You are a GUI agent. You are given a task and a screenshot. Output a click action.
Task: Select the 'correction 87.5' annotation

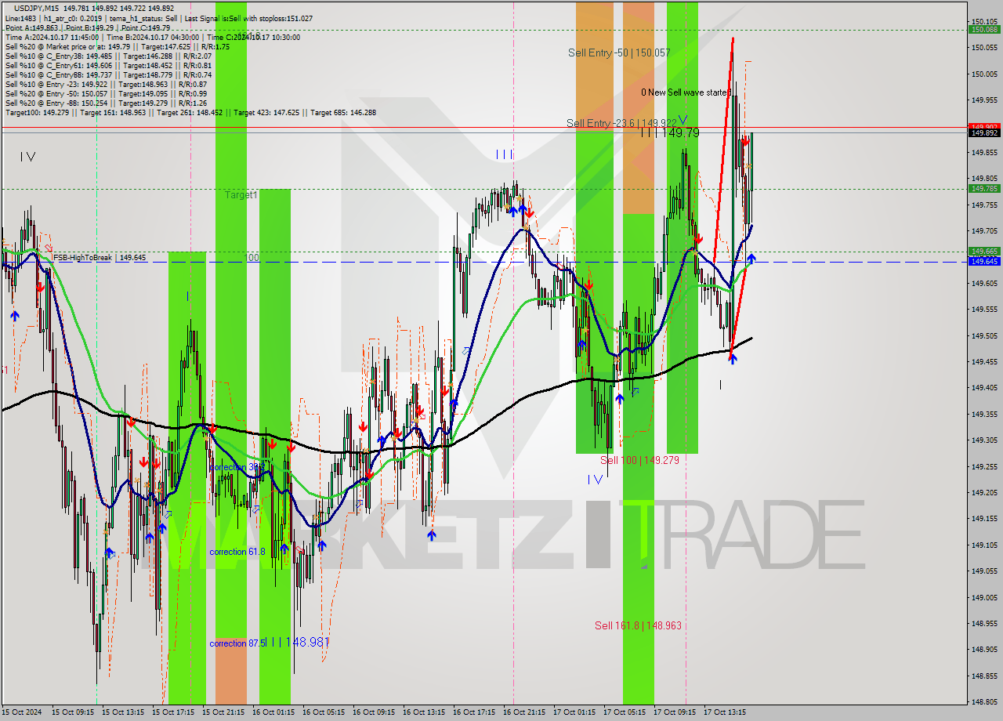pos(237,643)
